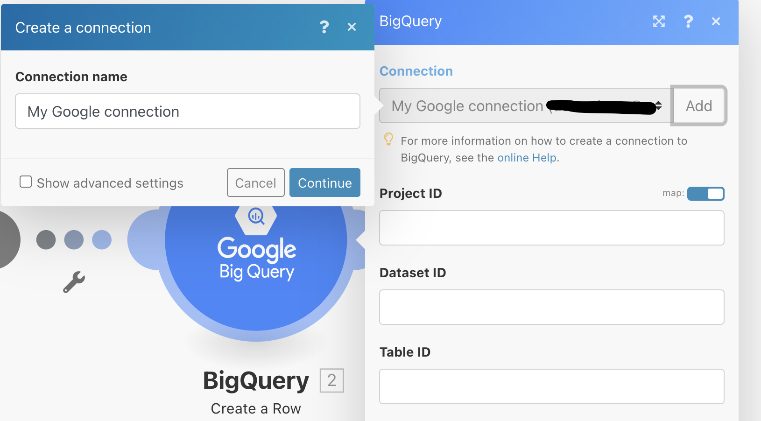The image size is (761, 421).
Task: Open the My Google connection dropdown
Action: [x=525, y=106]
